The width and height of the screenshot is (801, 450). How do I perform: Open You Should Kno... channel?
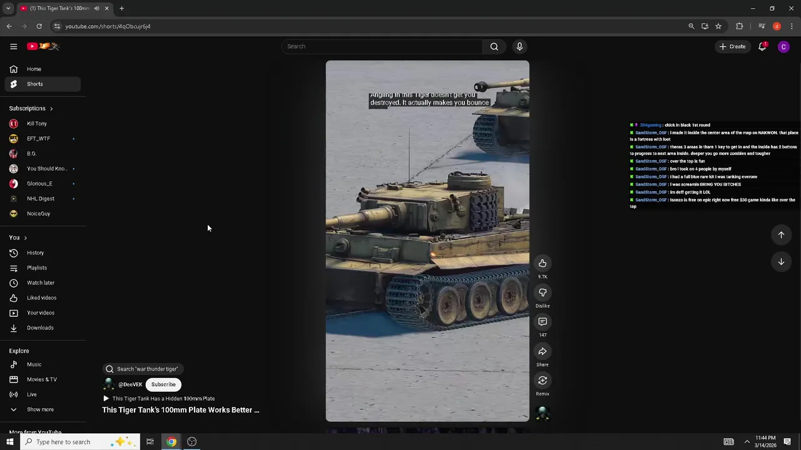[x=43, y=169]
